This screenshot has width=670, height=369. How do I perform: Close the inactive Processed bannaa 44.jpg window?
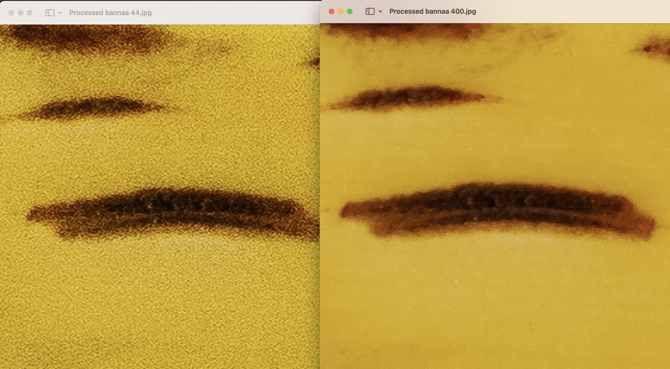pos(11,13)
